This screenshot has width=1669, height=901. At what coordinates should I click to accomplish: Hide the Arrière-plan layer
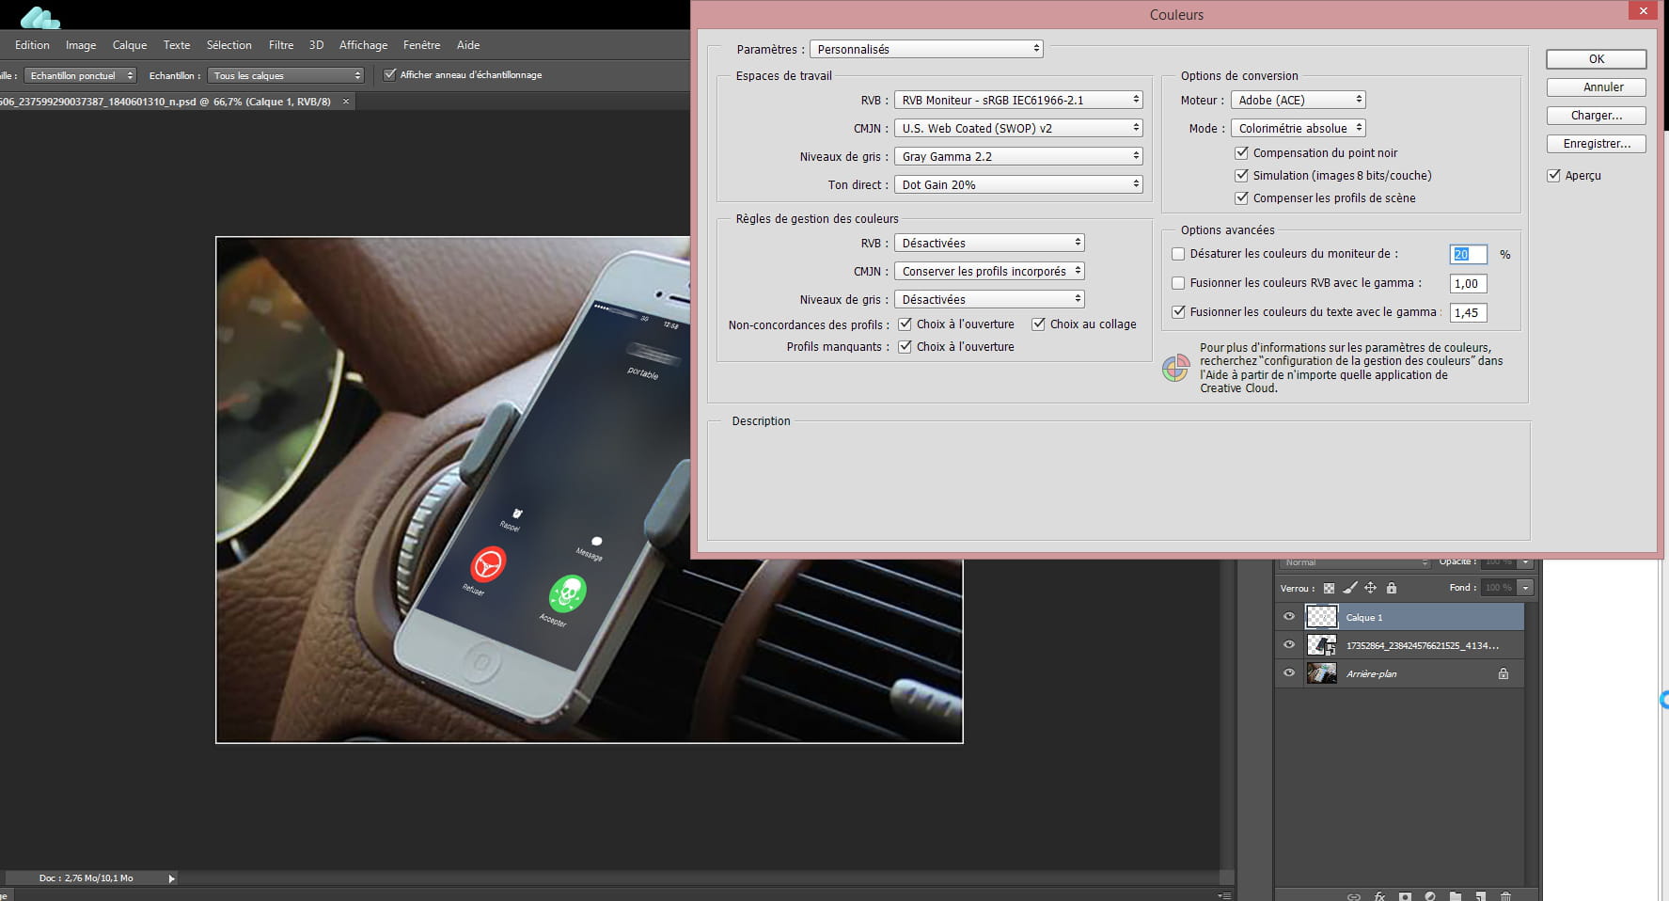tap(1289, 673)
